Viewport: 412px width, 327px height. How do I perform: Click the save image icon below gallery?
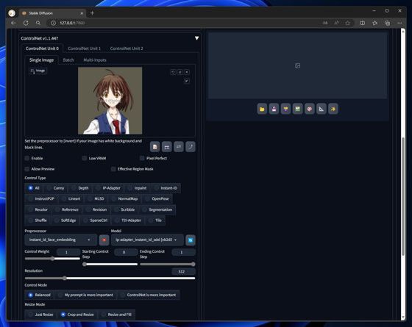click(x=274, y=109)
